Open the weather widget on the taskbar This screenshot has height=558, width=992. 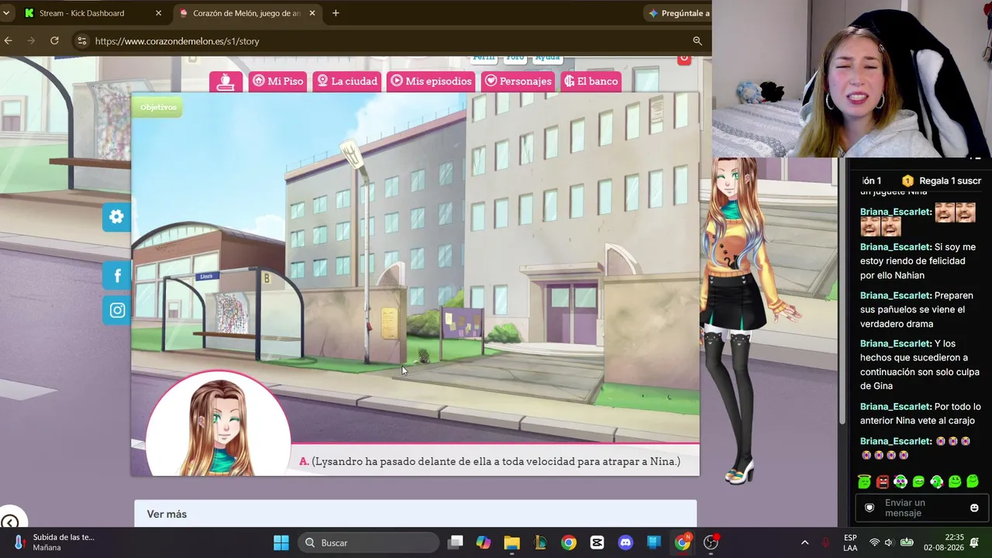tap(54, 542)
